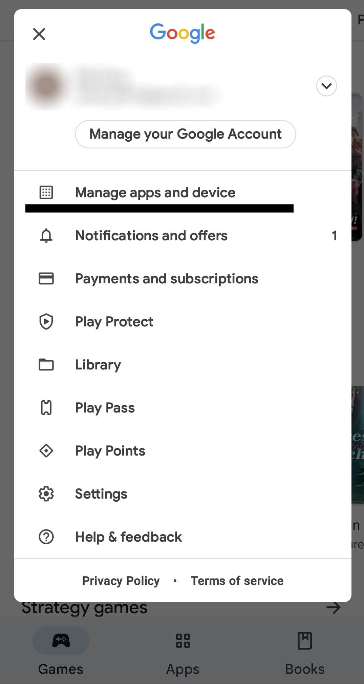
Task: Click the Play Points diamond icon
Action: (46, 451)
